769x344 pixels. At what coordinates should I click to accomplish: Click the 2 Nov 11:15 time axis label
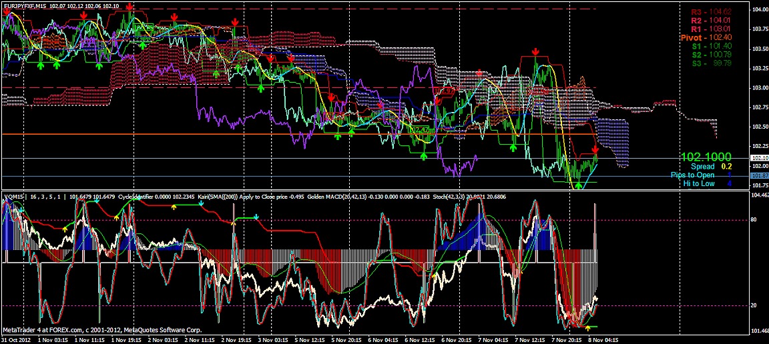tap(199, 339)
